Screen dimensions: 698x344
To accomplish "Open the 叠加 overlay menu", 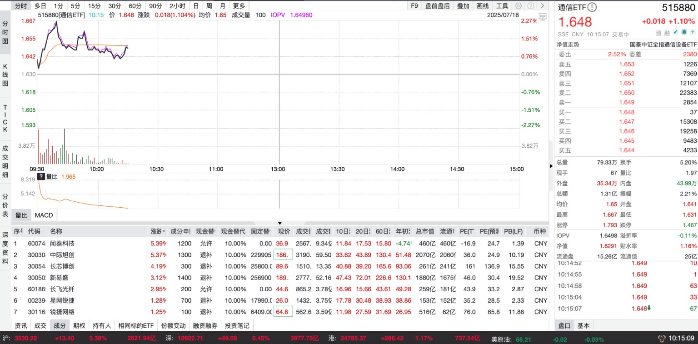I will [x=463, y=6].
